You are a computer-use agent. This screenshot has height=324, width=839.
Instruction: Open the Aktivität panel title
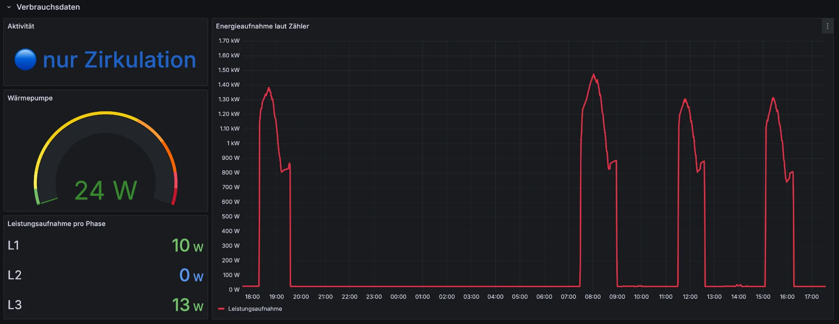pyautogui.click(x=21, y=26)
